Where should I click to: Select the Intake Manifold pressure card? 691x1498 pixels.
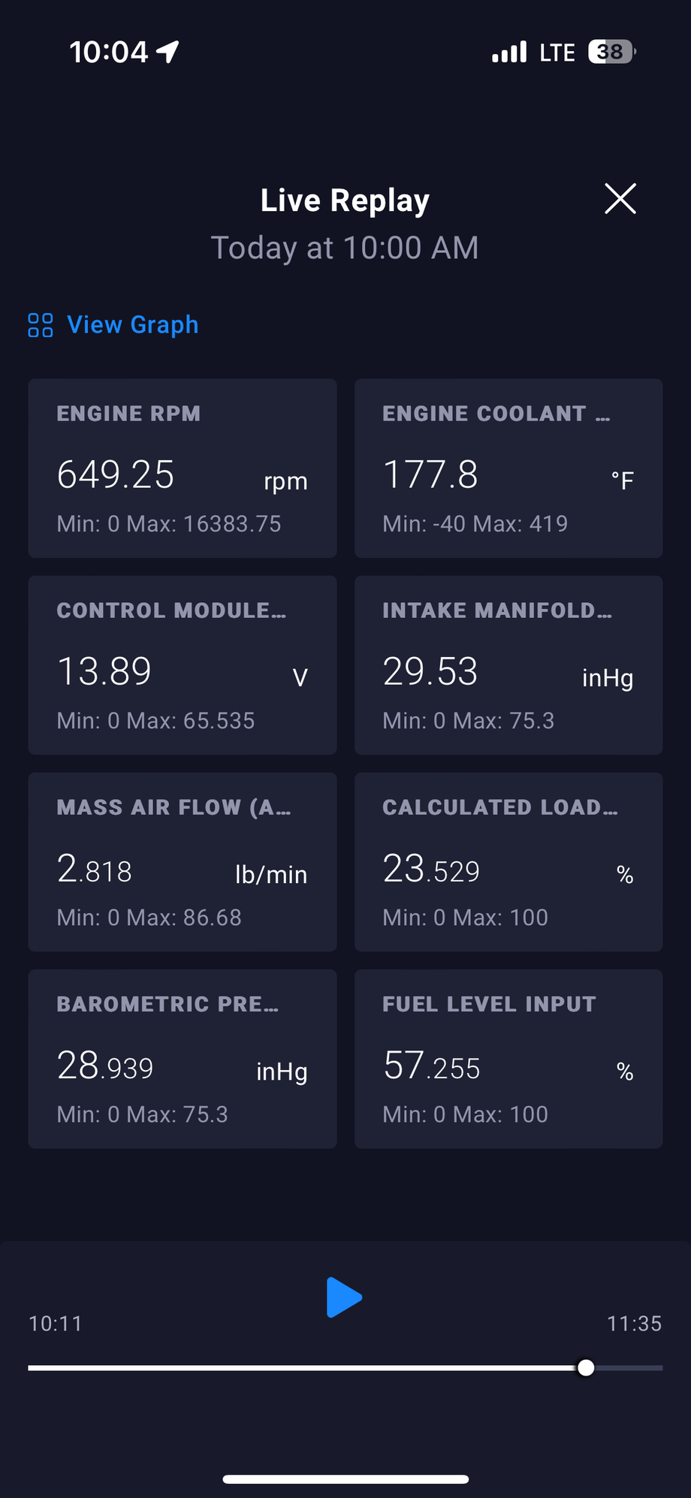pyautogui.click(x=508, y=665)
